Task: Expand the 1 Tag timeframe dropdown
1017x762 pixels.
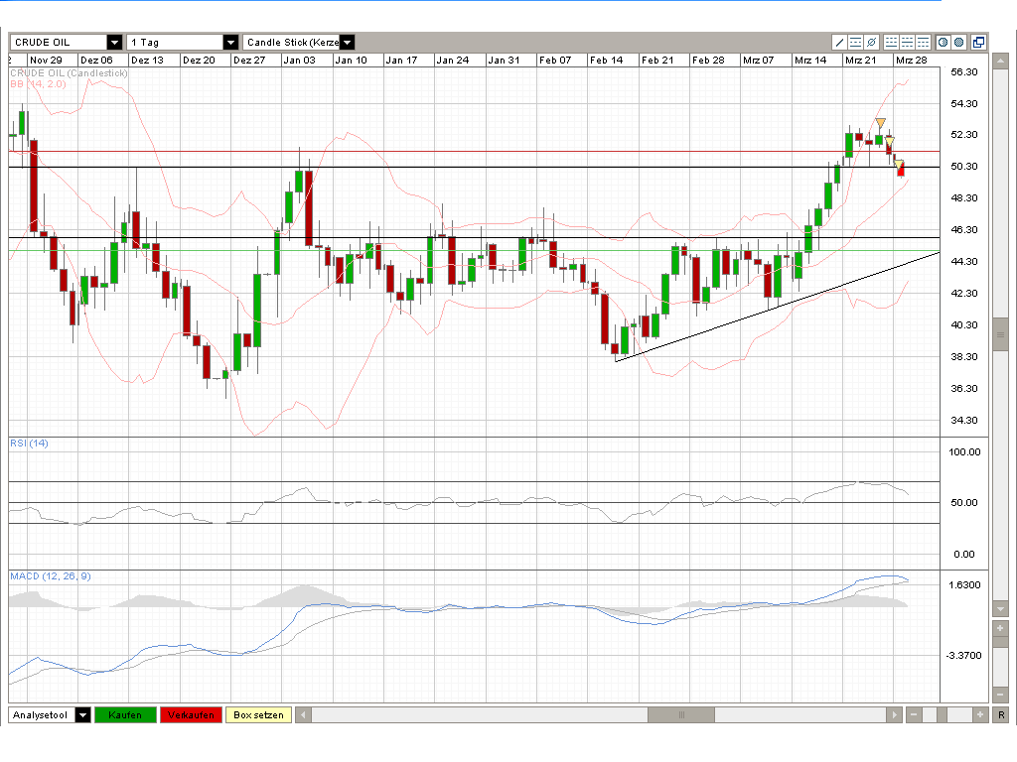Action: click(x=230, y=42)
